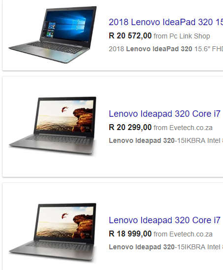Click 'from Evetech.co.za' beside R 18 999,00
223x270 pixels.
point(183,234)
